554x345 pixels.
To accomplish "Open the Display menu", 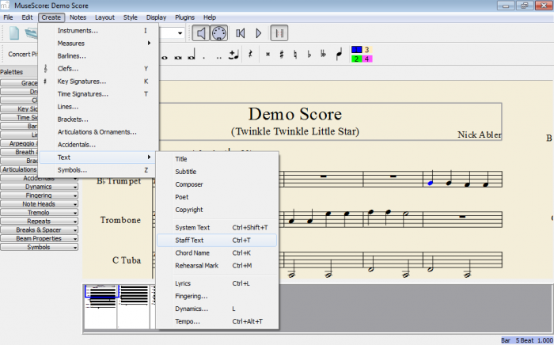I will pos(156,17).
